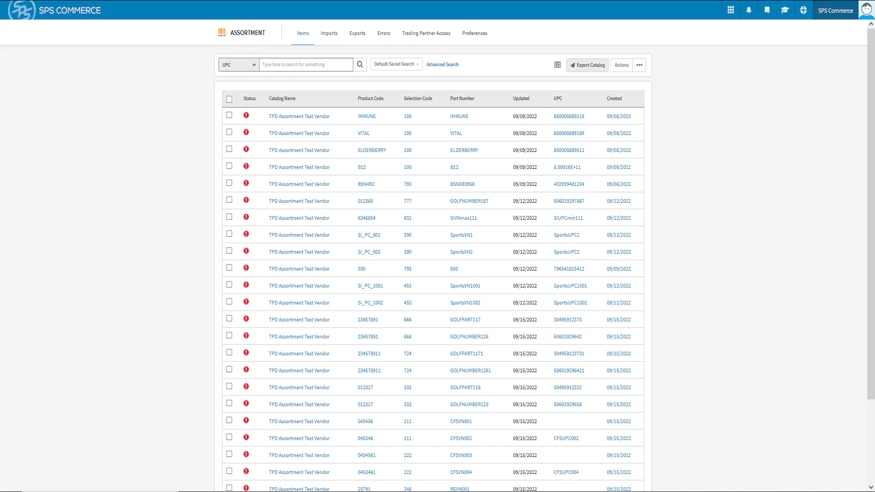Open the Advanced Search link

coord(442,65)
